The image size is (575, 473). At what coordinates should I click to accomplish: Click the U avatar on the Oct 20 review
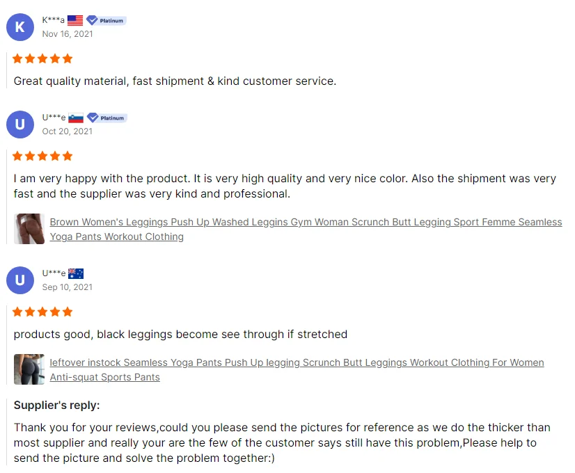pyautogui.click(x=19, y=125)
